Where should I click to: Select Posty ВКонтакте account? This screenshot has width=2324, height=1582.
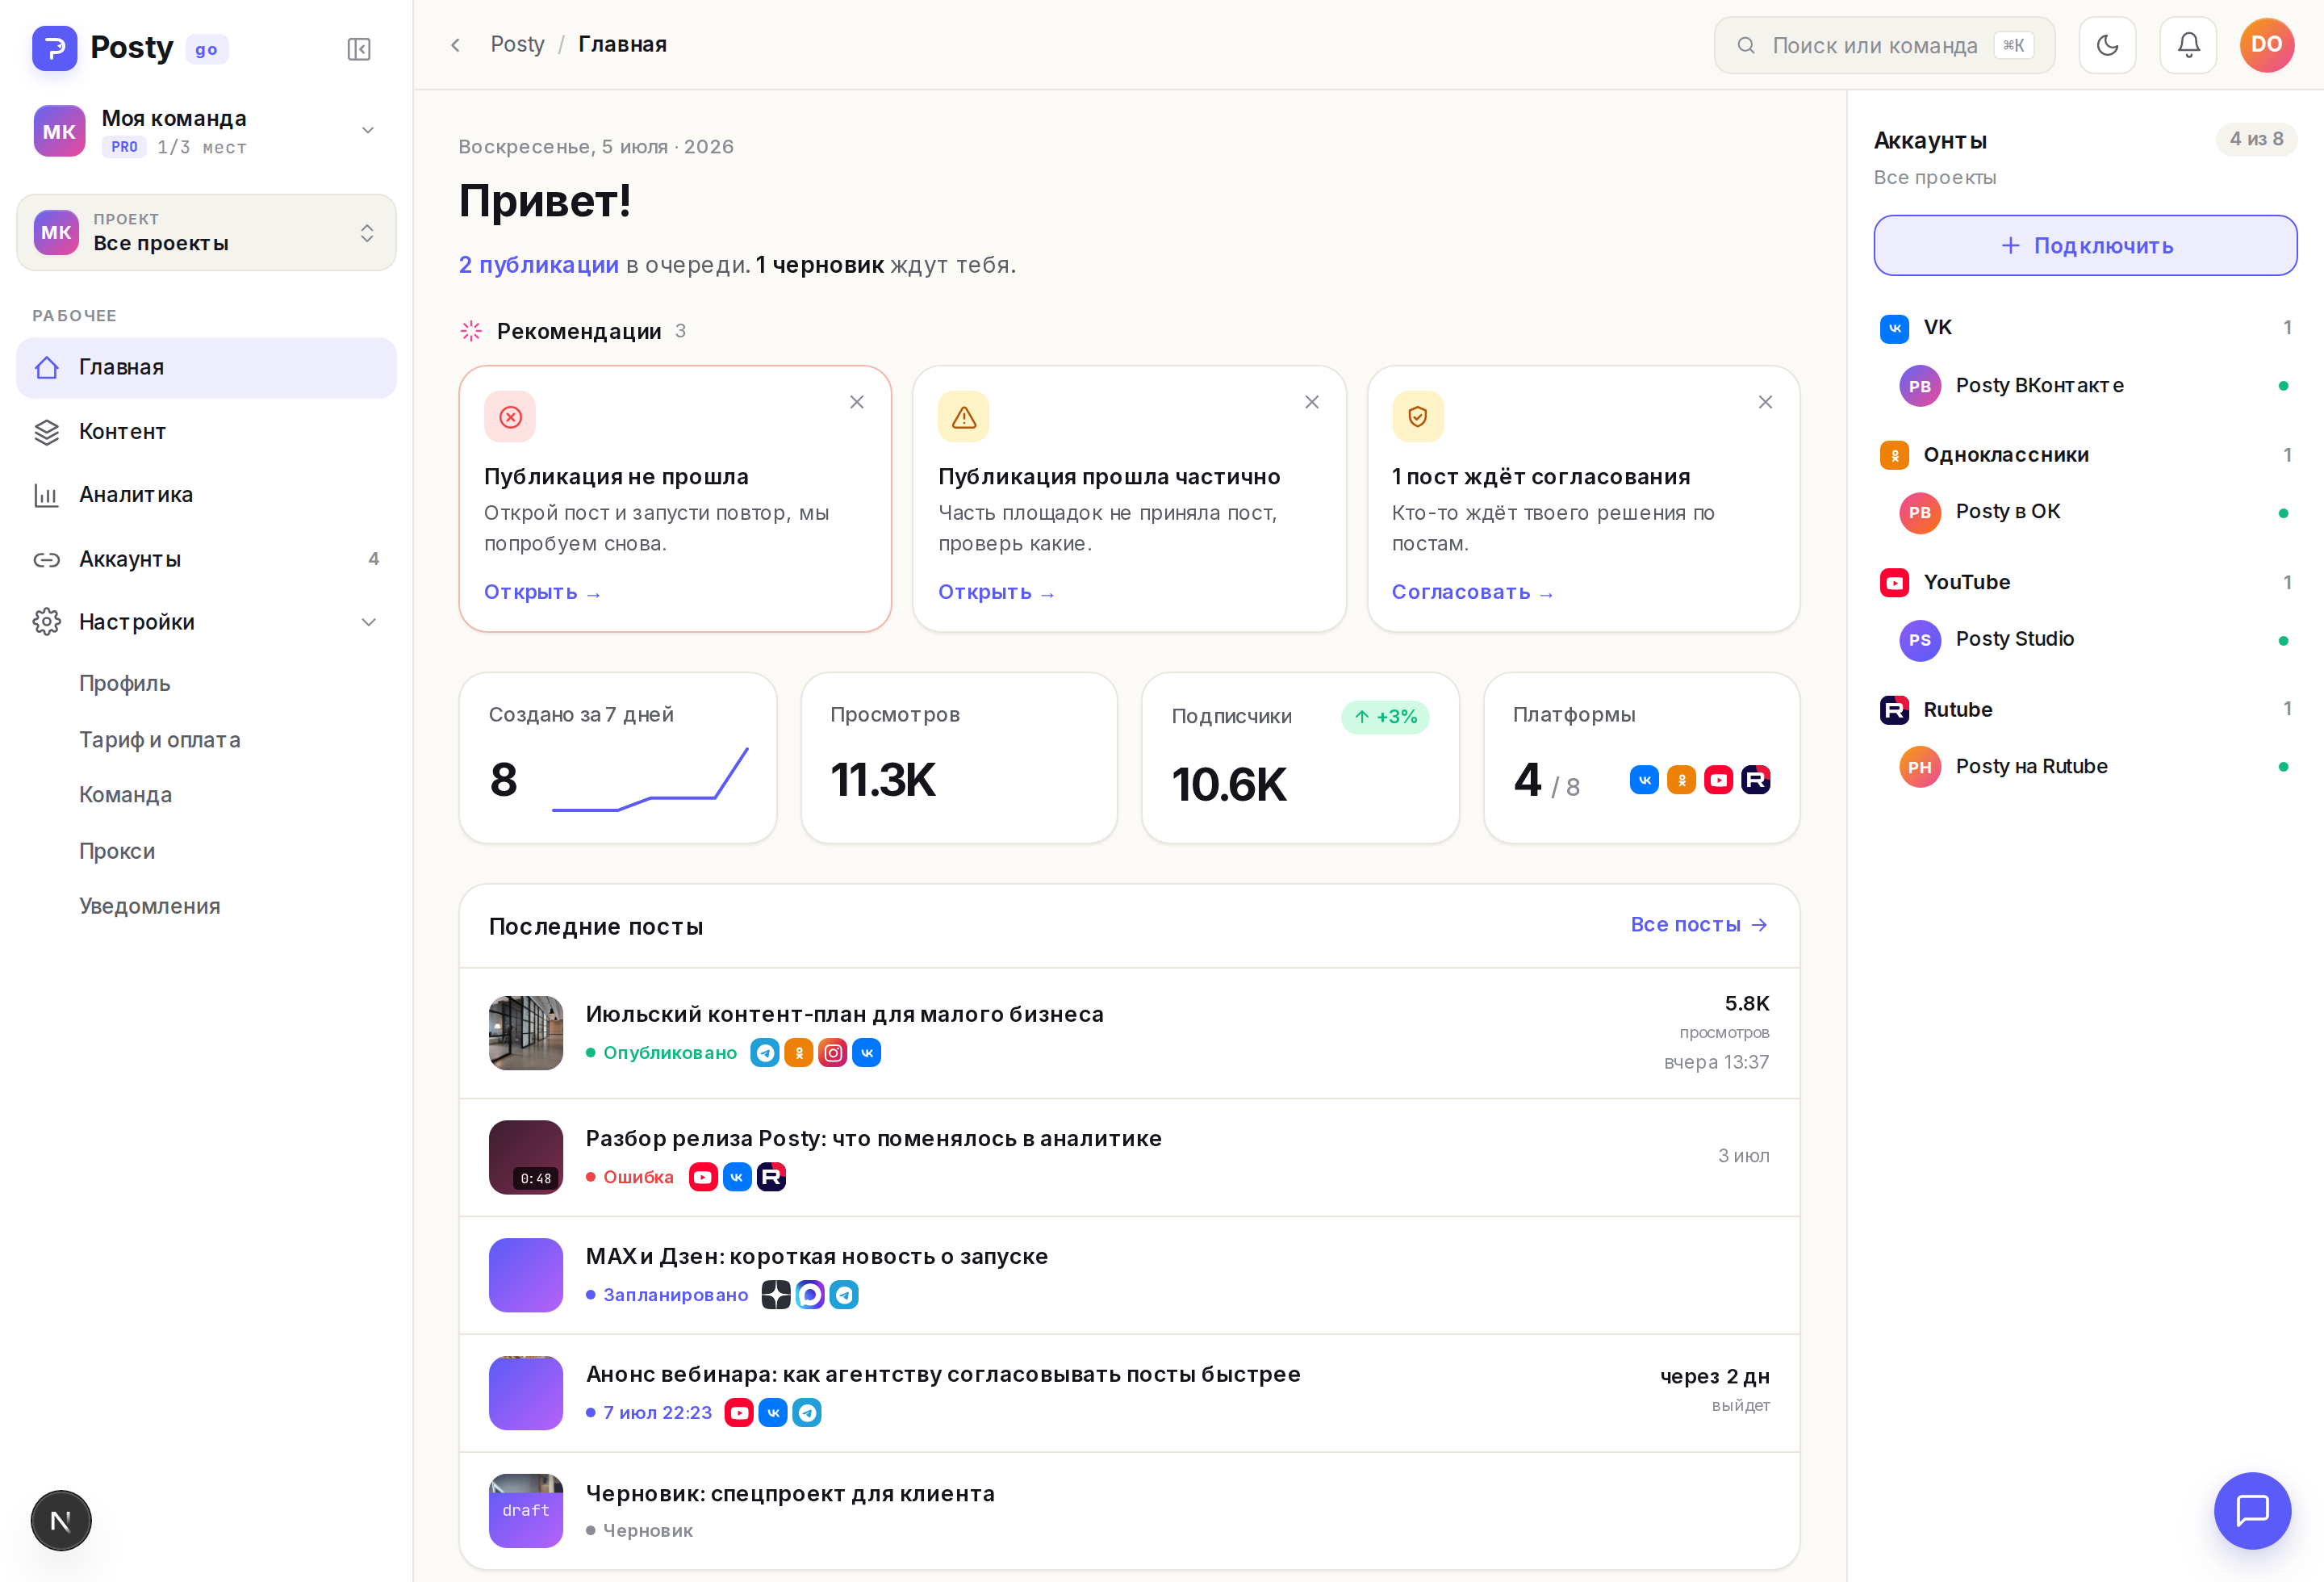(2085, 386)
